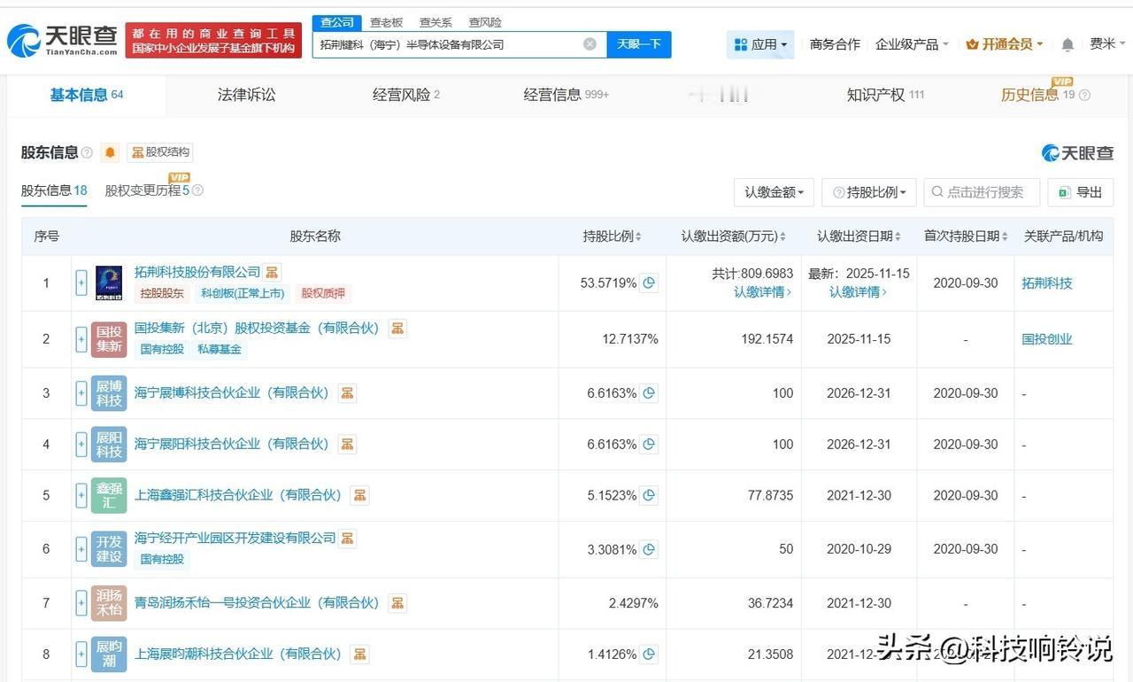Click the pie chart icon in 海宁展博科技 row
This screenshot has height=682, width=1133.
[x=649, y=393]
